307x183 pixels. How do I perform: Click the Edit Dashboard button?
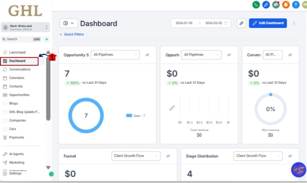tap(268, 23)
